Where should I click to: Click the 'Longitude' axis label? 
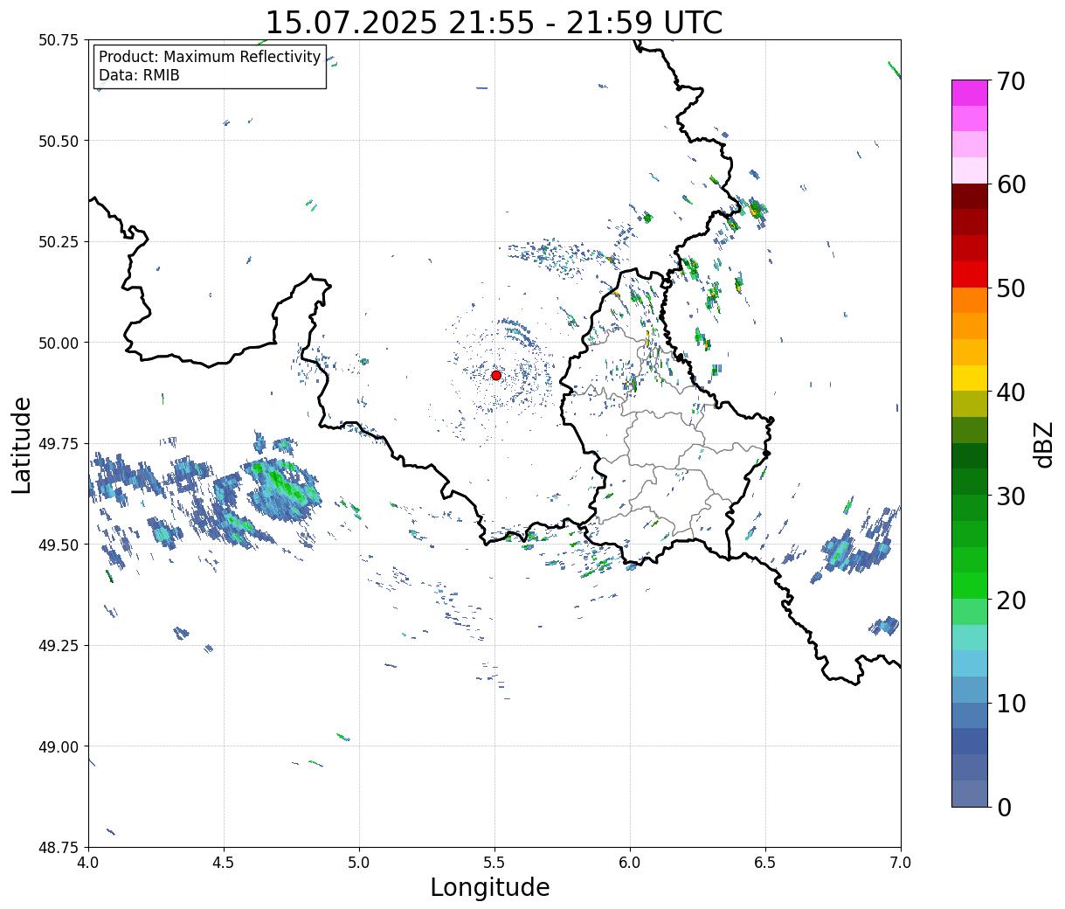click(490, 887)
